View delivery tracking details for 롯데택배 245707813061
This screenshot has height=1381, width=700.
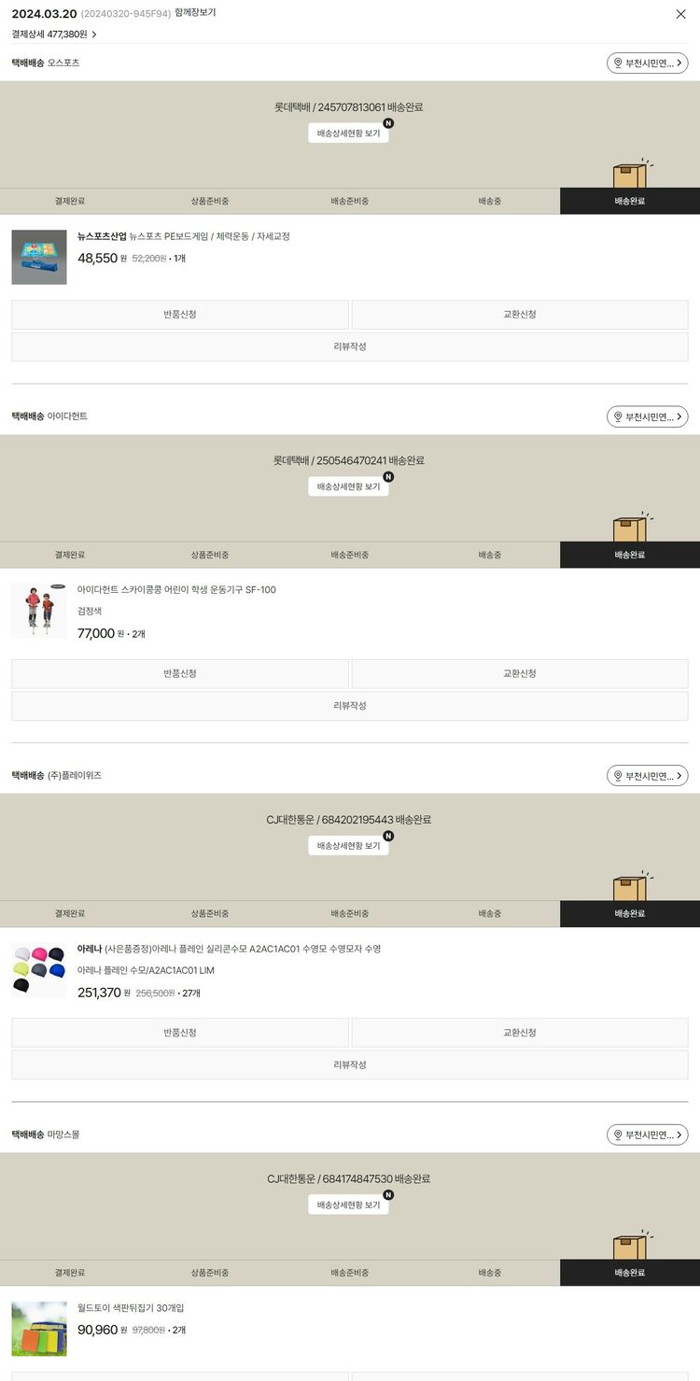[348, 134]
